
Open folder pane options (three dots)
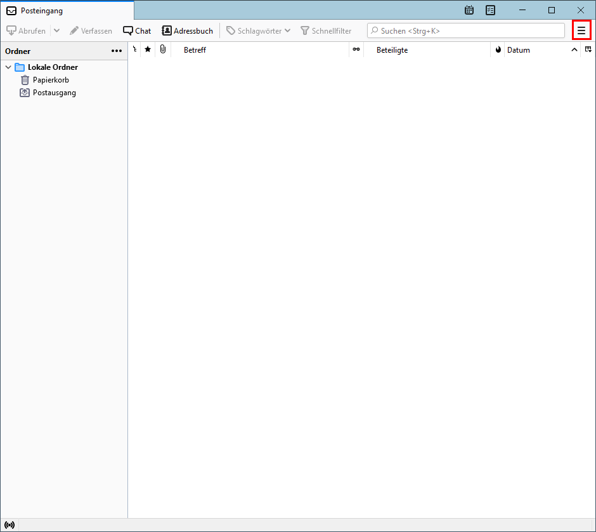point(117,51)
